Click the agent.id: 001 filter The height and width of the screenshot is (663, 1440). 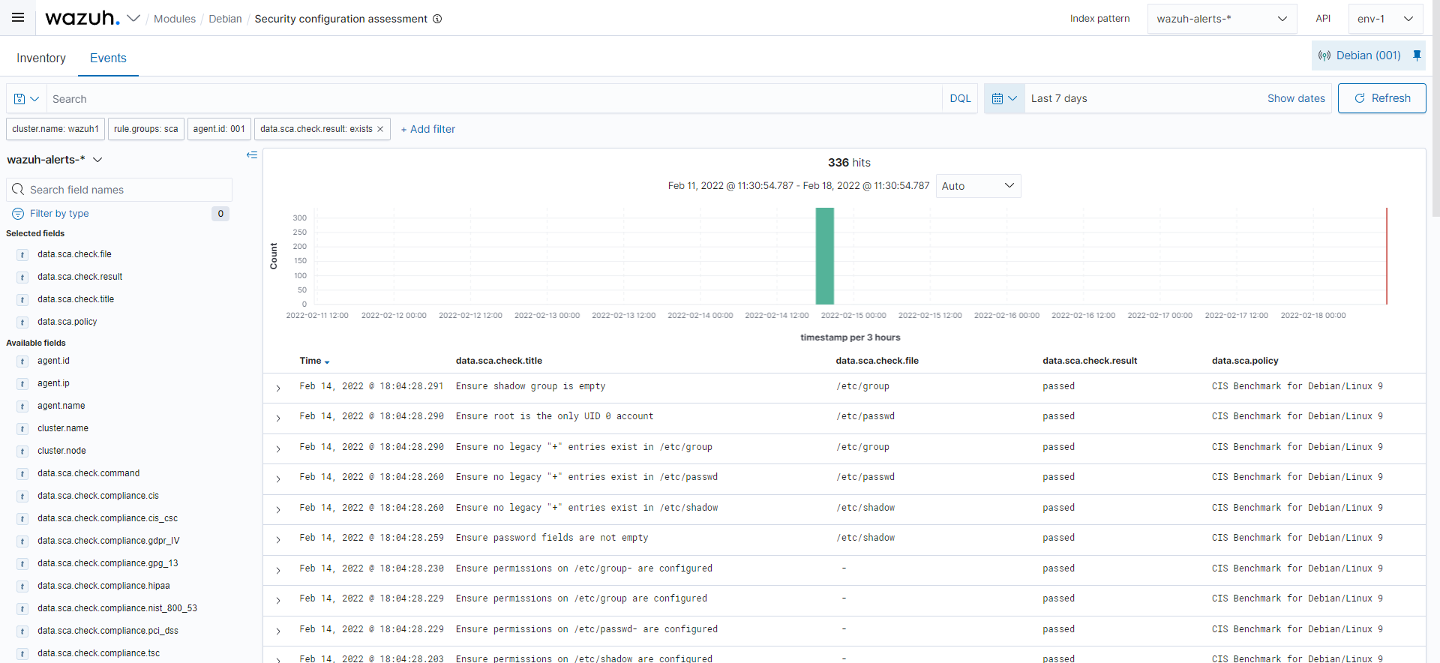click(x=219, y=129)
